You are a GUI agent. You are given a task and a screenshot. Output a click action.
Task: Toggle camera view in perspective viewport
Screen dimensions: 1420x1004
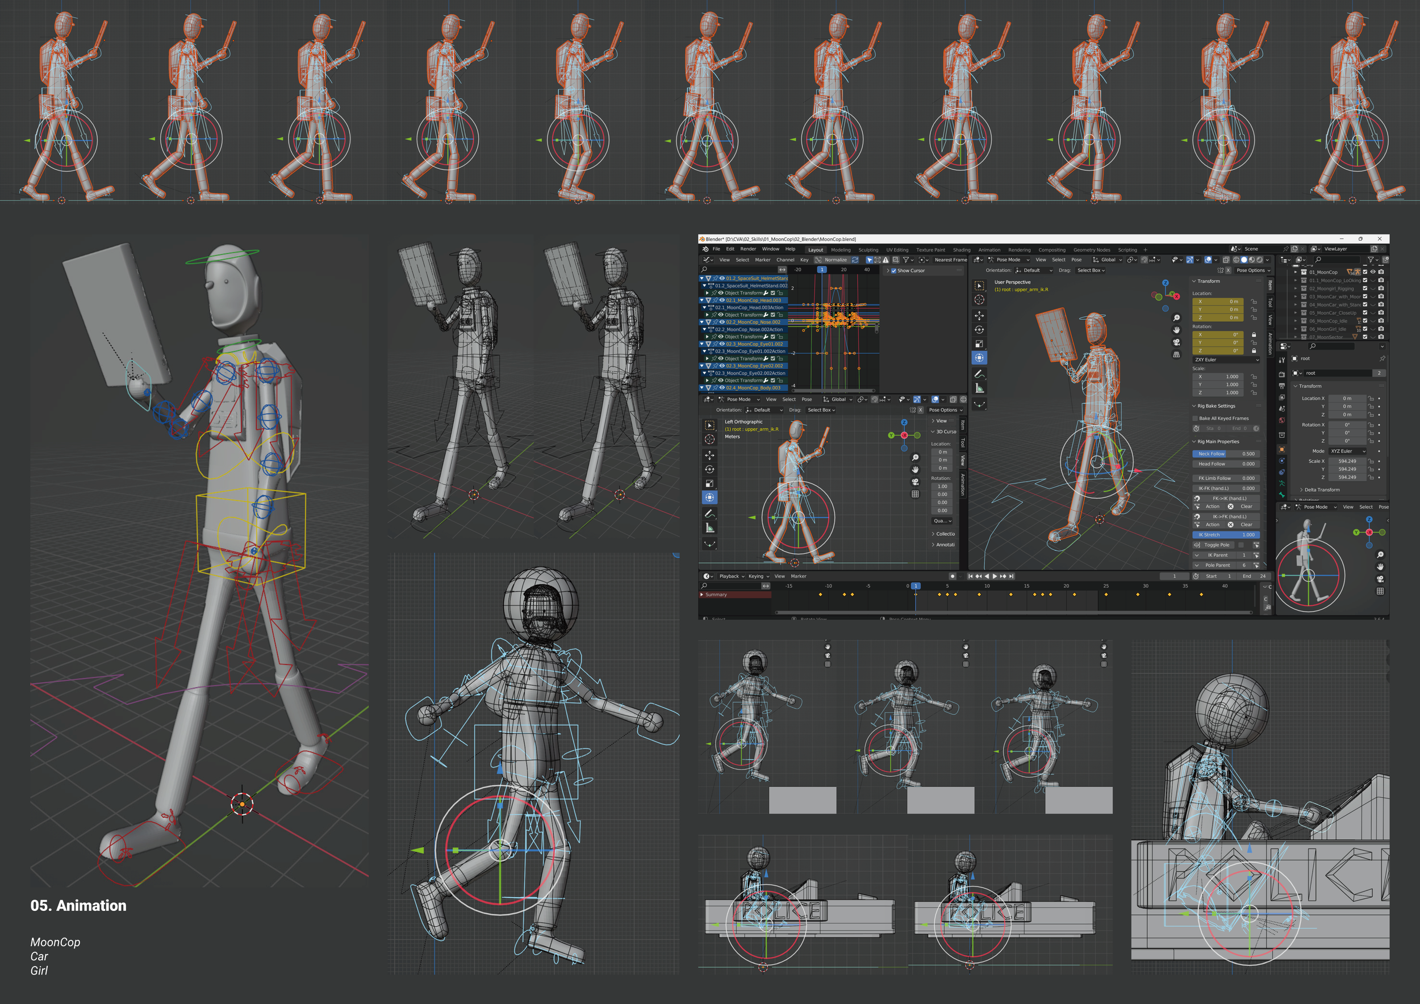1176,342
